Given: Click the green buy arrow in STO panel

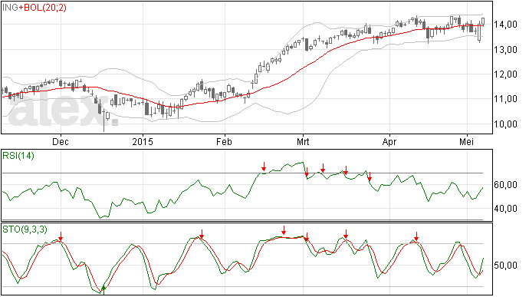Looking at the screenshot, I should point(103,289).
